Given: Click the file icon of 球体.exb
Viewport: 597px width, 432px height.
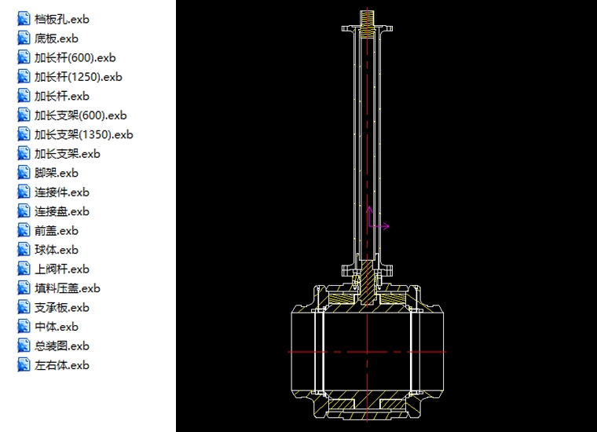Looking at the screenshot, I should [x=24, y=250].
